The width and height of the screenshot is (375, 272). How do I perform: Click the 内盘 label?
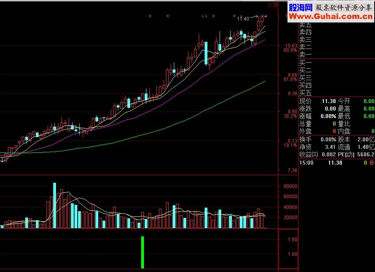click(x=344, y=131)
